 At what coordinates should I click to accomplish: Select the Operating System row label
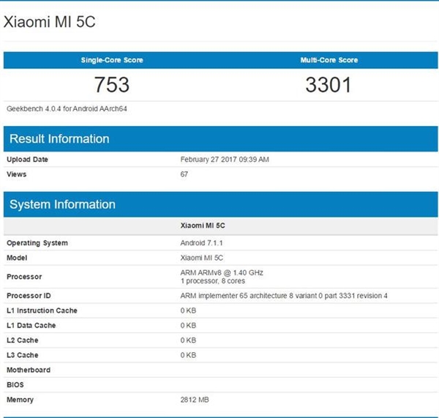coord(37,243)
